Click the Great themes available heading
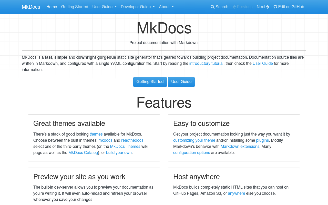Viewport: 328px width, 205px height. [69, 124]
